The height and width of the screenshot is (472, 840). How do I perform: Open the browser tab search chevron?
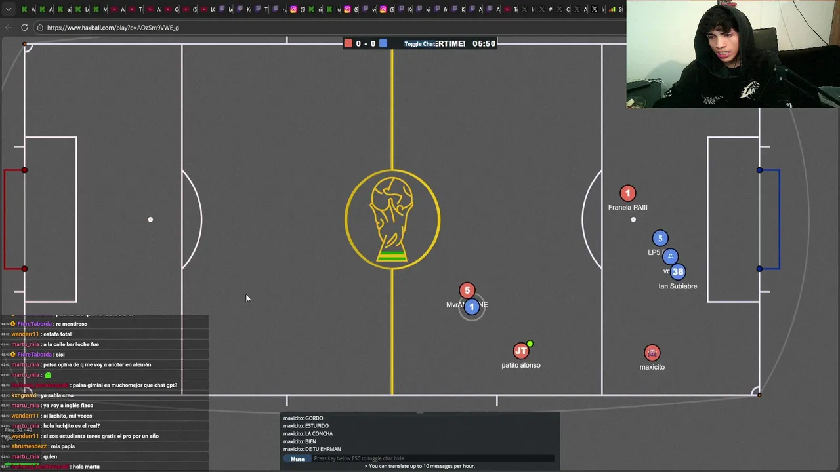(9, 9)
